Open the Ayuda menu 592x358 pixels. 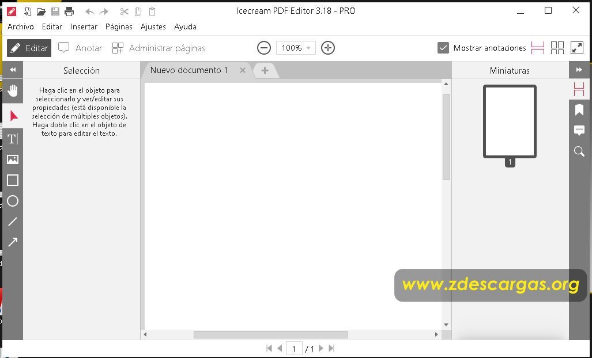(x=185, y=26)
